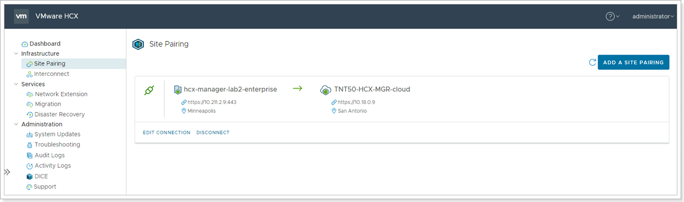684x202 pixels.
Task: Collapse the Services section
Action: click(16, 84)
